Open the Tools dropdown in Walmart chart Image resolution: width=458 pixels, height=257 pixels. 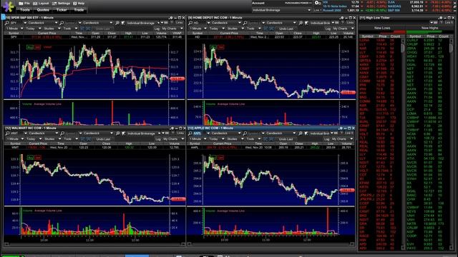click(x=70, y=139)
